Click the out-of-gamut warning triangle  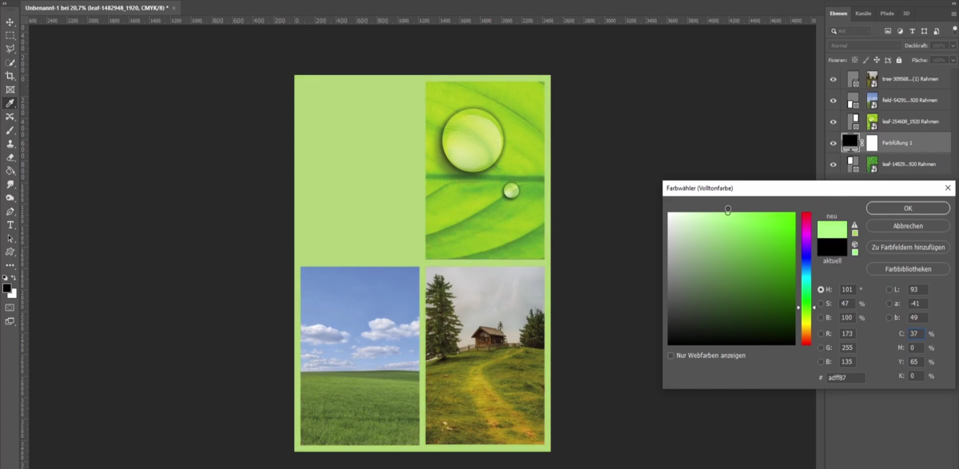coord(854,225)
